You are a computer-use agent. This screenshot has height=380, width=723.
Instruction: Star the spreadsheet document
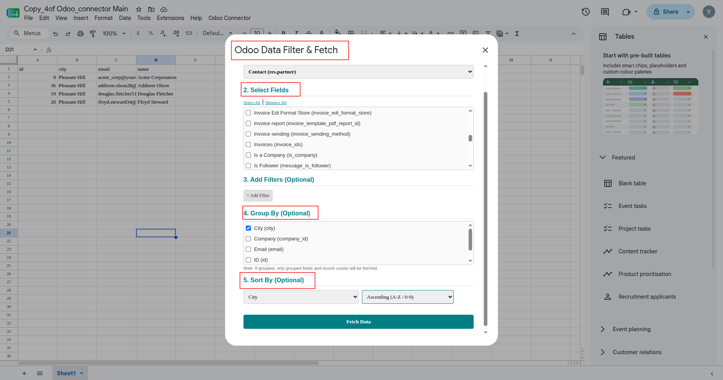139,9
